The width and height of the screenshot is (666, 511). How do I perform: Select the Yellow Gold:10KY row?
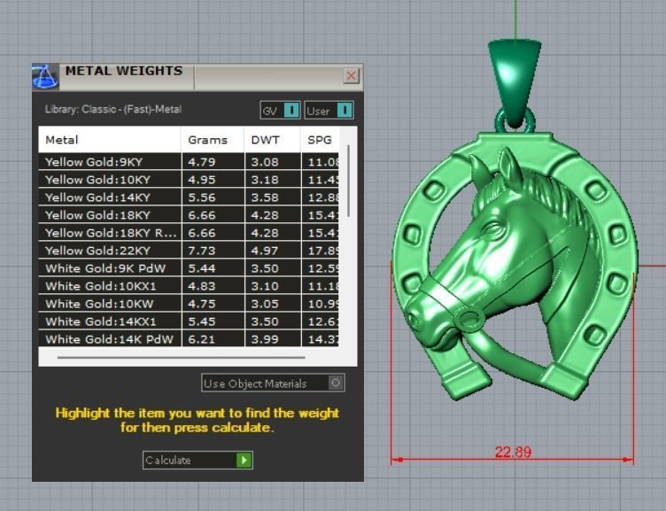click(189, 180)
